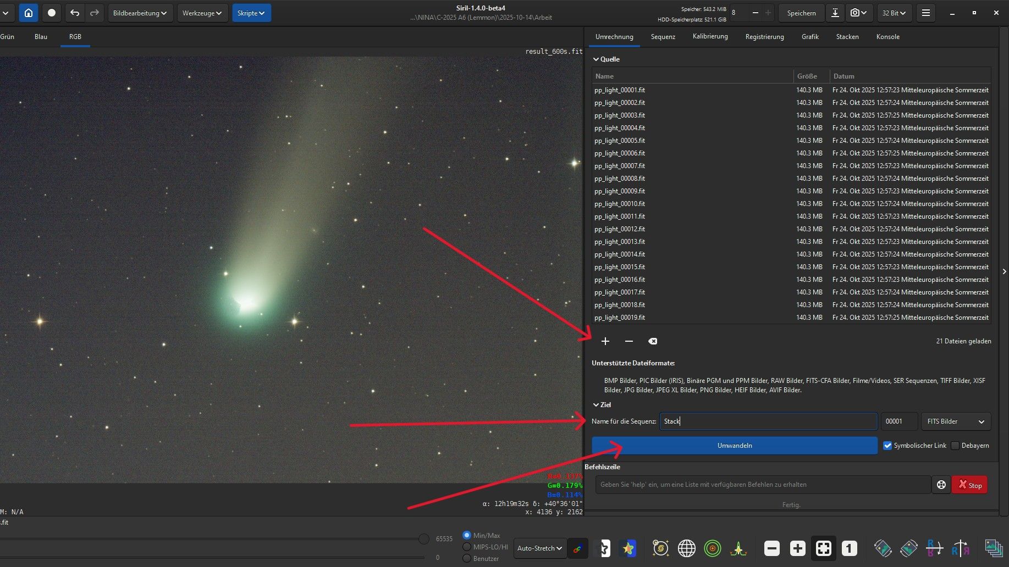1009x567 pixels.
Task: Open the Stacken tab
Action: (847, 37)
